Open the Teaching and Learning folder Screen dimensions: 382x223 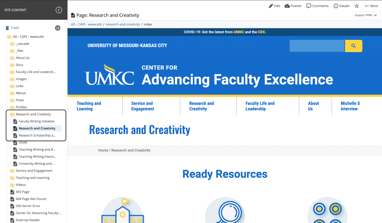point(30,178)
